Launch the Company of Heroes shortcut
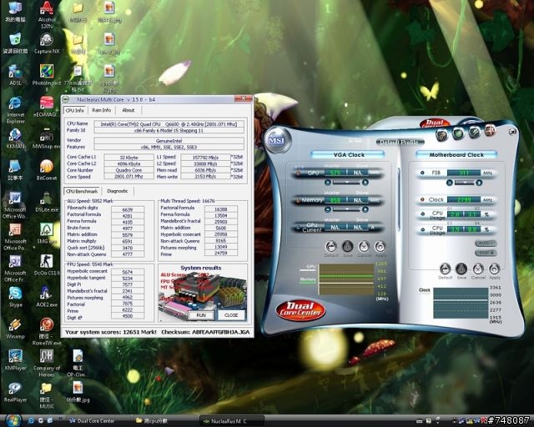Viewport: 534px width, 427px height. point(47,363)
